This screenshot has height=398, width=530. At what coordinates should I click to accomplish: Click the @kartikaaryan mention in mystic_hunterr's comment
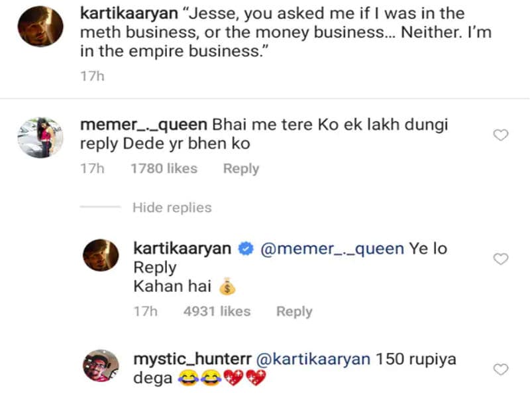313,359
